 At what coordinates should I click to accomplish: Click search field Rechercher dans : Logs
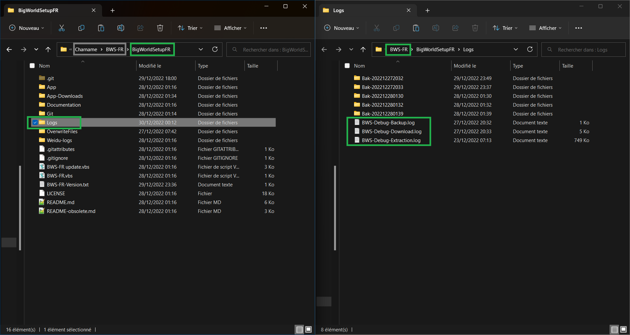pos(583,50)
